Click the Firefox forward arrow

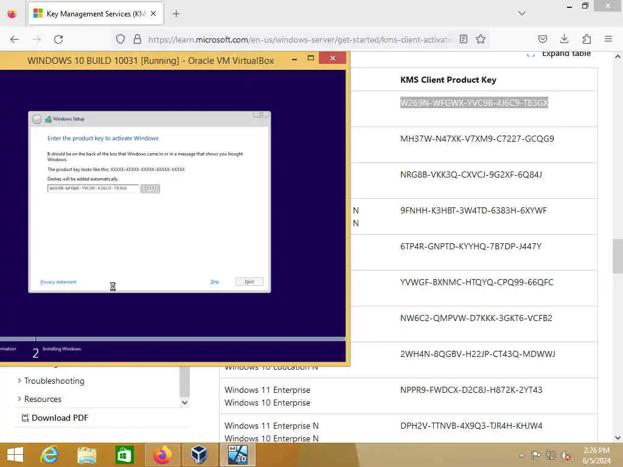click(x=37, y=40)
